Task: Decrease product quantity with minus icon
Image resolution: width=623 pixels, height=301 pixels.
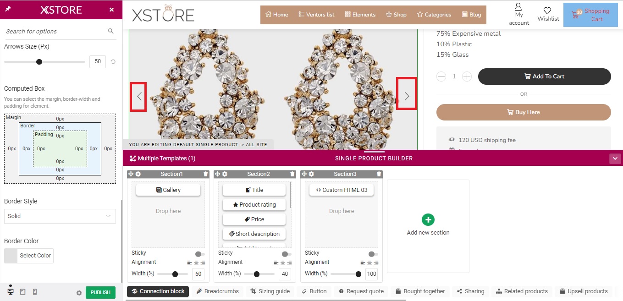Action: click(x=441, y=77)
